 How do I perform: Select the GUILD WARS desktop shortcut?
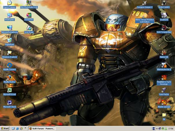click(164, 3)
